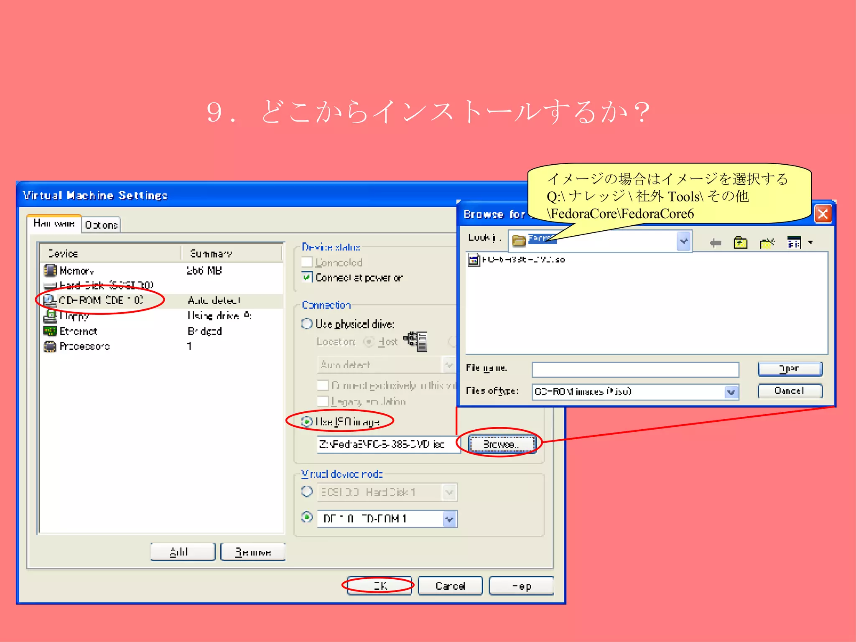
Task: Select the IDE virtual device node radio
Action: [307, 517]
